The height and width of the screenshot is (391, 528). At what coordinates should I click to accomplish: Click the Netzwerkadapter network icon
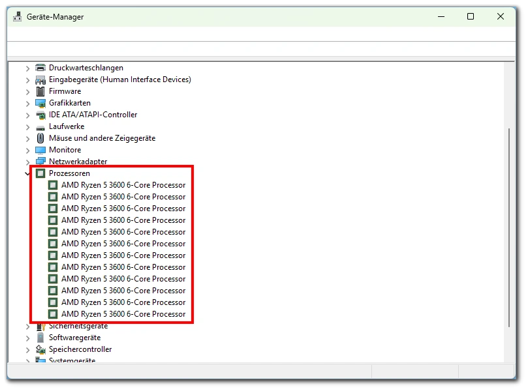point(40,162)
